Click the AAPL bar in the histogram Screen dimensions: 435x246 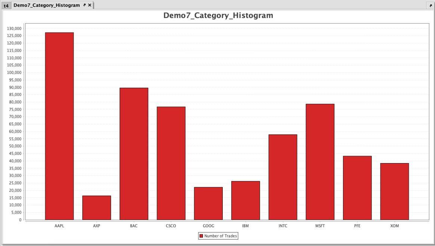coord(59,126)
